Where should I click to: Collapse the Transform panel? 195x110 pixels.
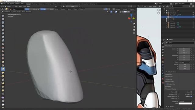point(169,46)
